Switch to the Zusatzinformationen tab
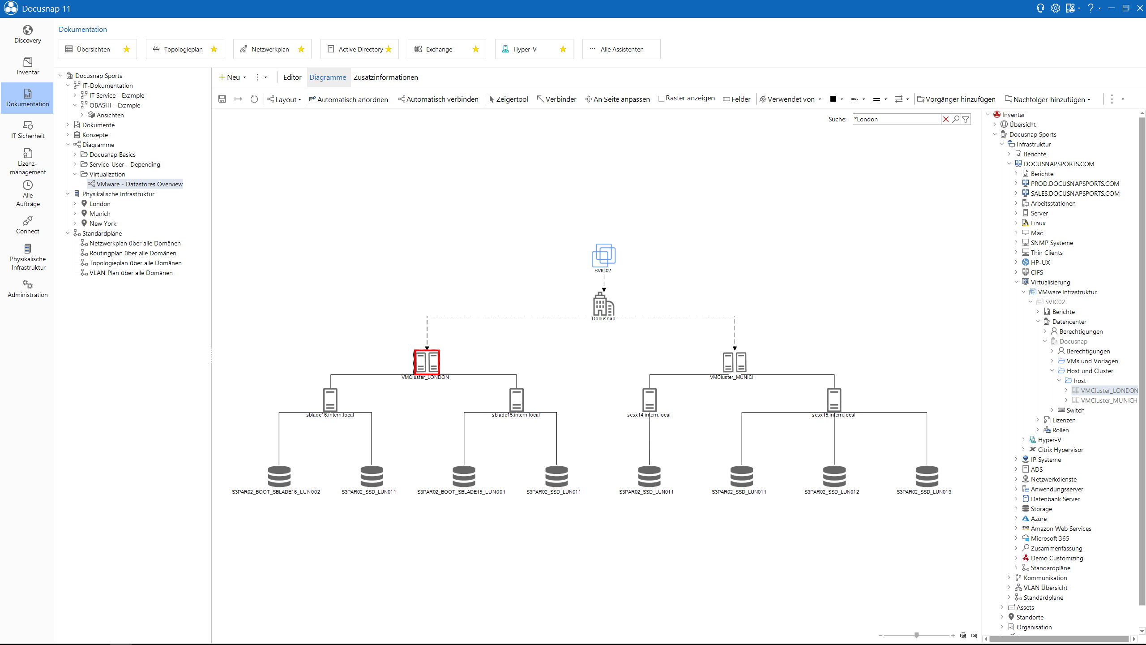The image size is (1146, 645). coord(386,77)
